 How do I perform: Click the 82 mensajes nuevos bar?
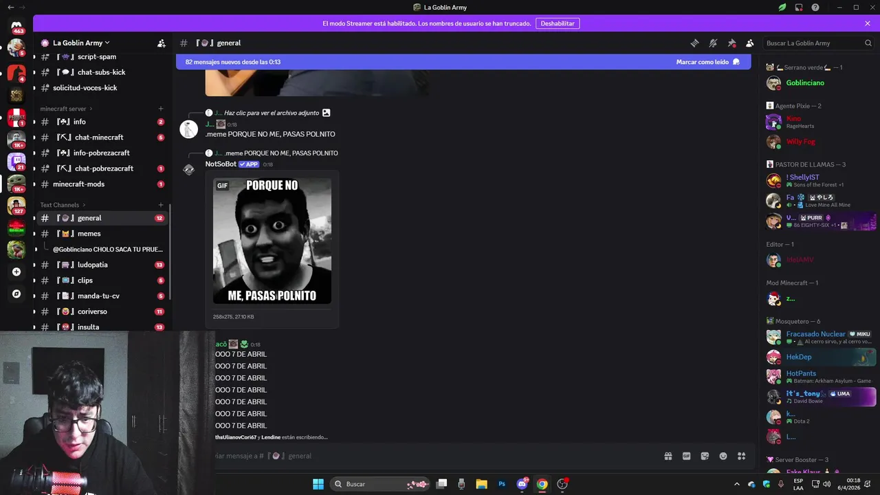tap(463, 62)
